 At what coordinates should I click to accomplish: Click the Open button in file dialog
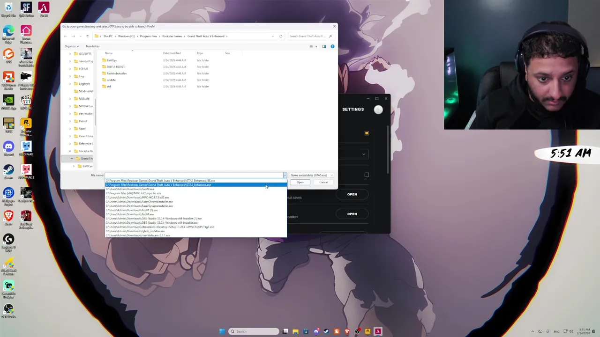pos(300,182)
